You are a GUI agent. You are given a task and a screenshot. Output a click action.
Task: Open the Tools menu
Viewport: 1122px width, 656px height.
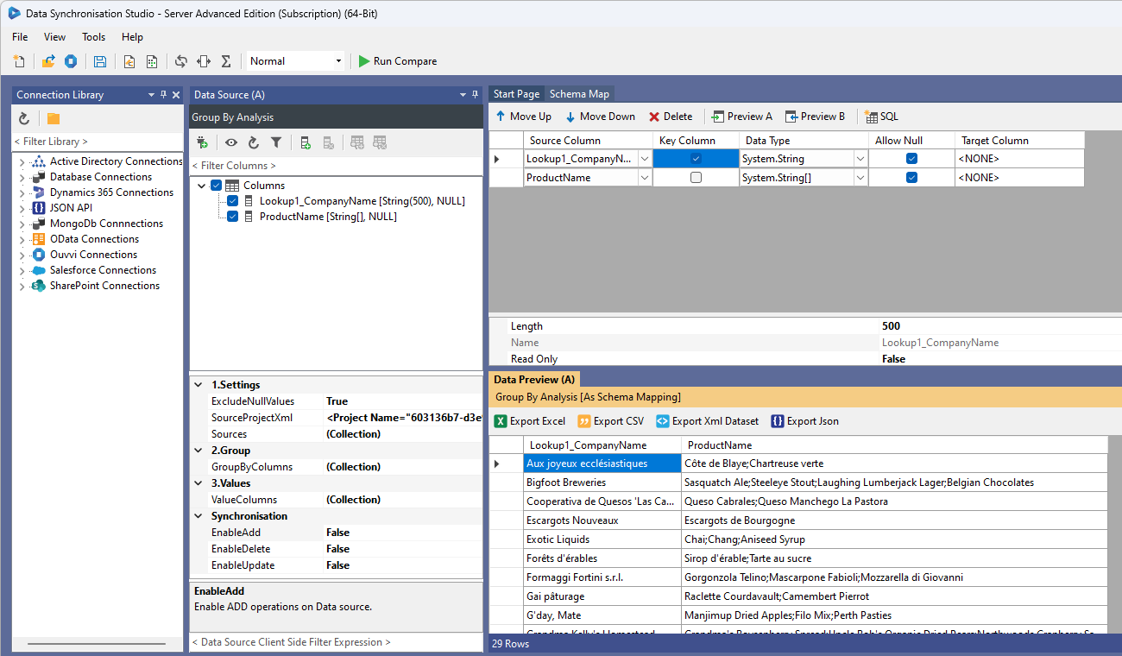(93, 37)
